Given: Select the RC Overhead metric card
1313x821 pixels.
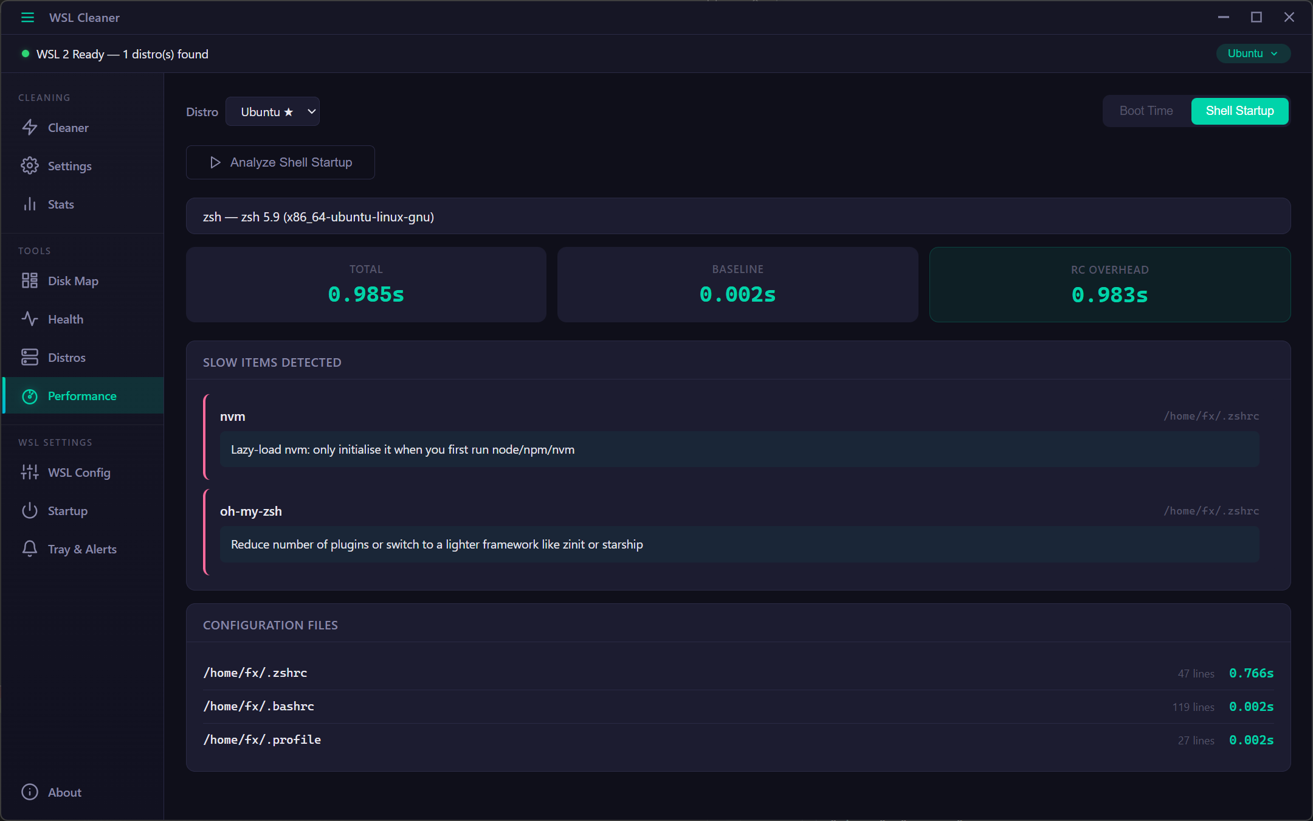Looking at the screenshot, I should click(x=1109, y=285).
